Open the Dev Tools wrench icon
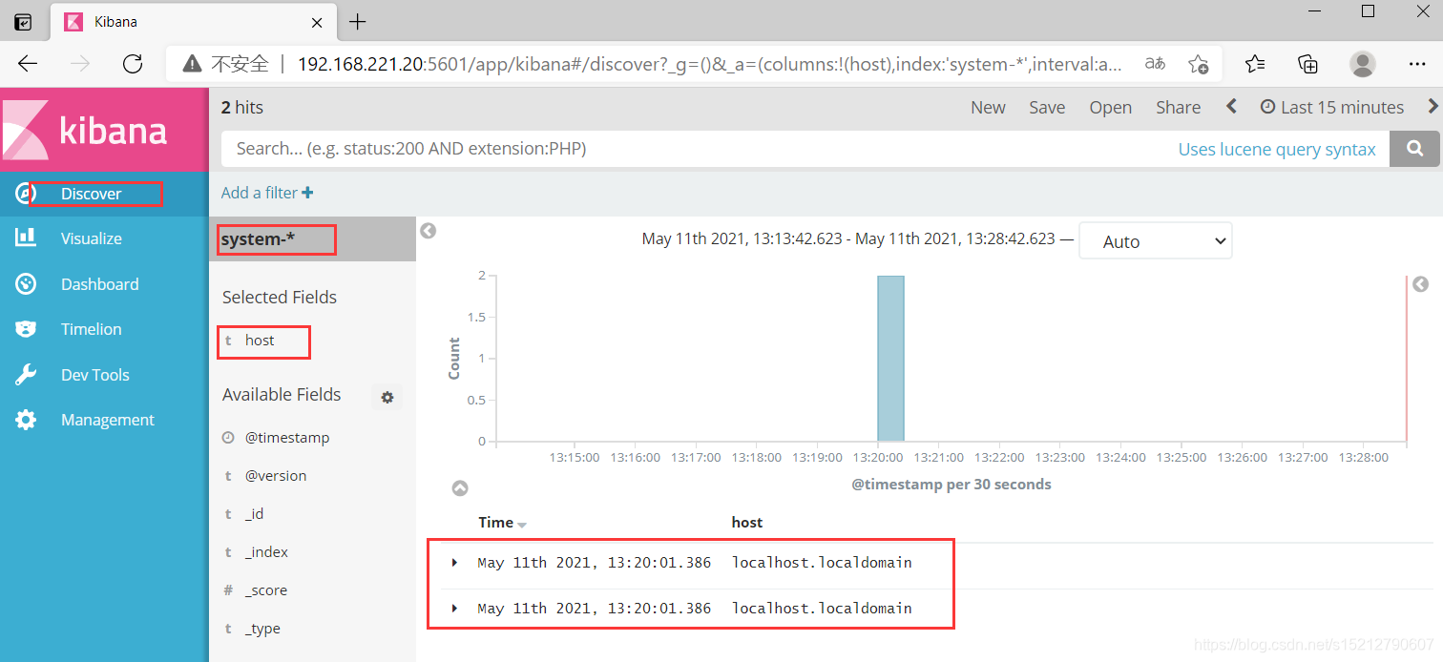 25,375
